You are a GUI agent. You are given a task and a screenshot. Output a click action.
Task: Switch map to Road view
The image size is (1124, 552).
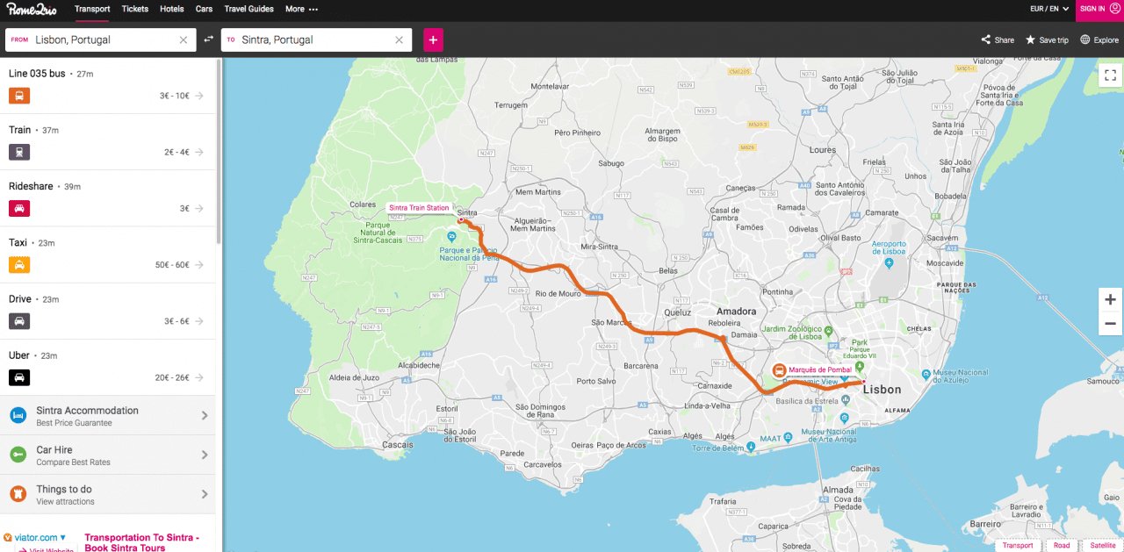1062,545
